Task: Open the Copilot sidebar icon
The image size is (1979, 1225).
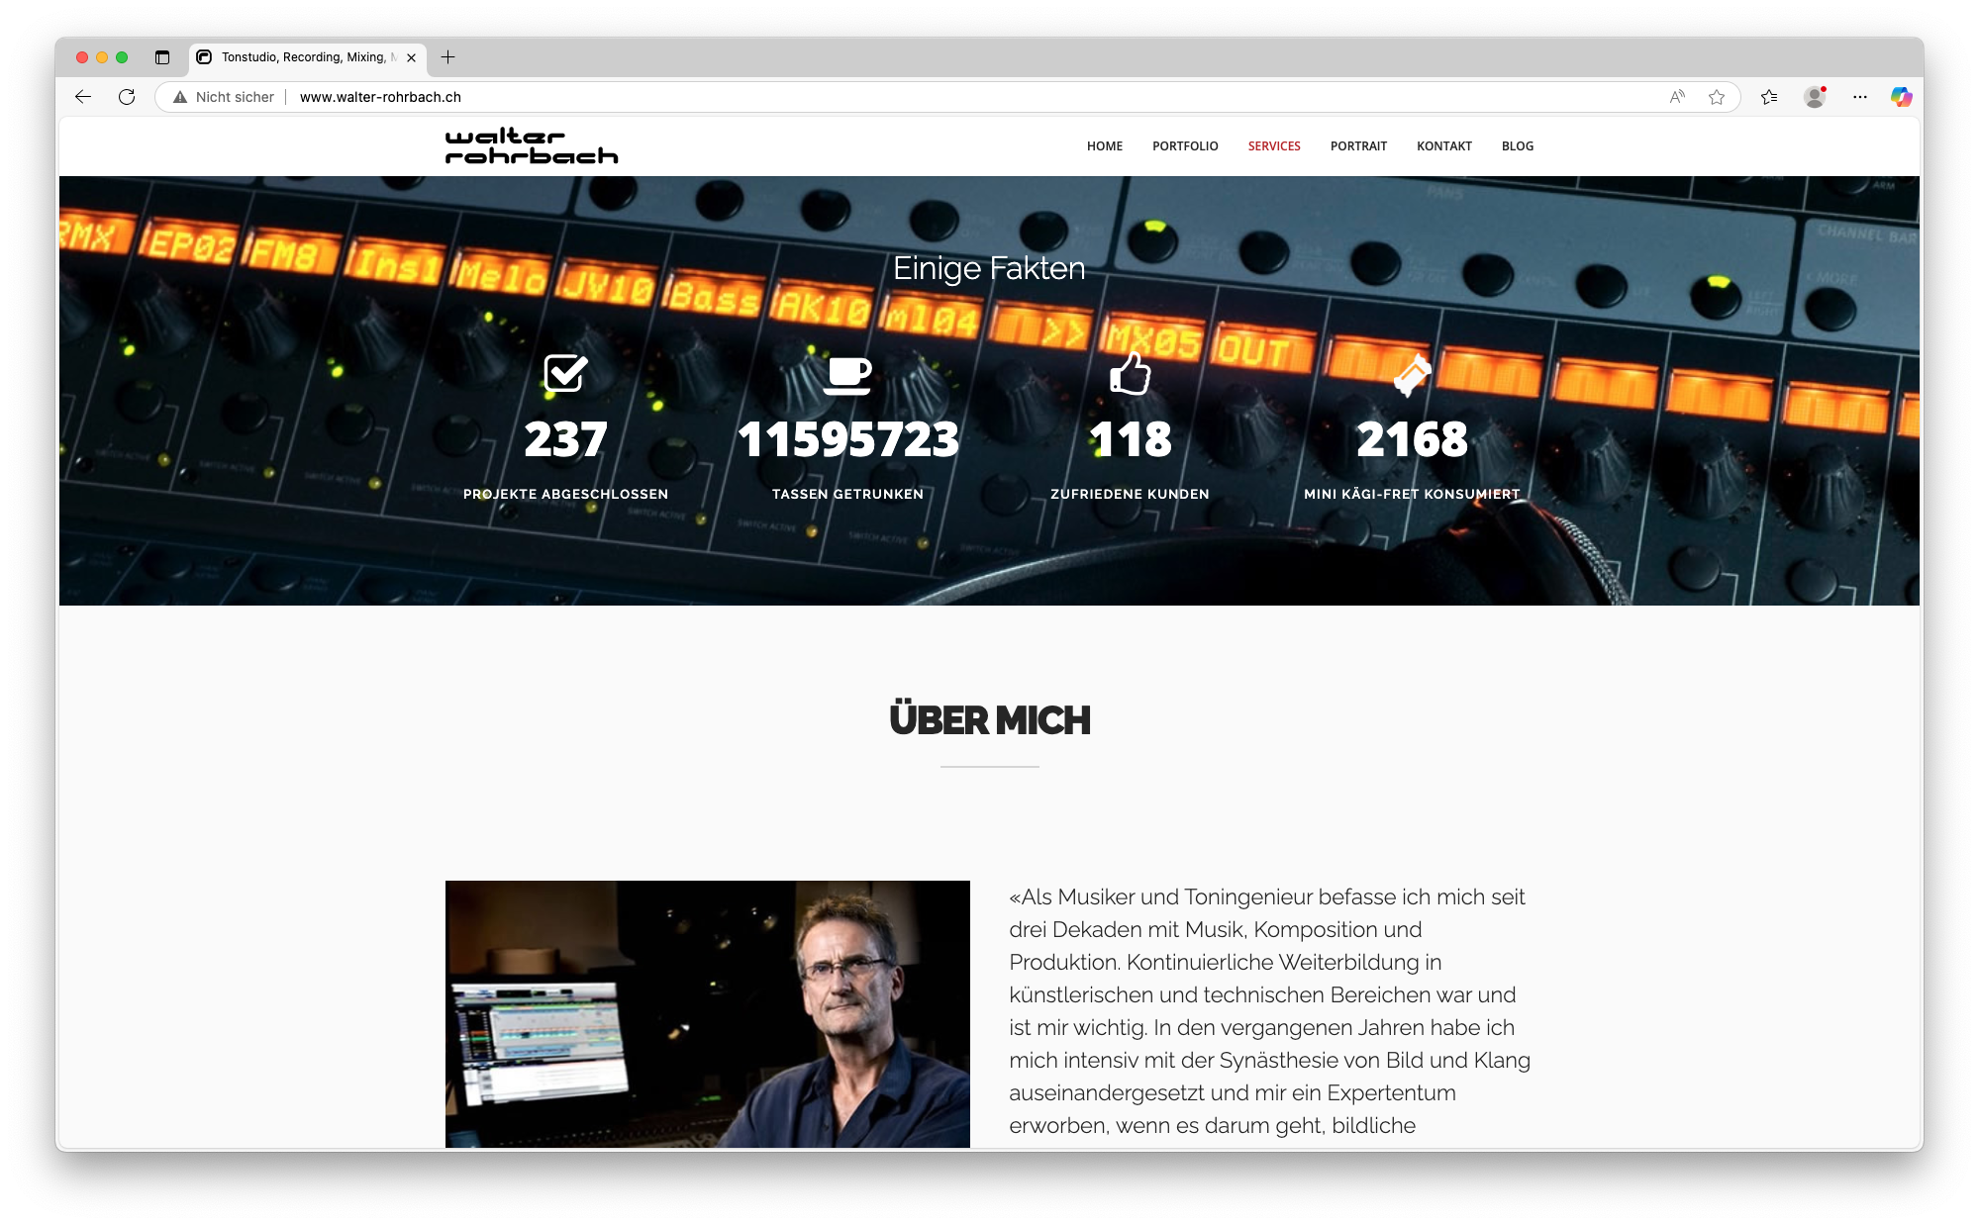Action: click(1901, 97)
